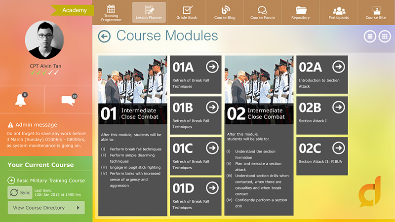Click the plus icon beside Basic Military Training
The width and height of the screenshot is (395, 222).
point(11,181)
